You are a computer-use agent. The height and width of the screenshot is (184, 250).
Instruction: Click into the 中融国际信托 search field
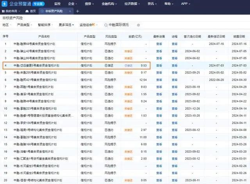coord(121,25)
